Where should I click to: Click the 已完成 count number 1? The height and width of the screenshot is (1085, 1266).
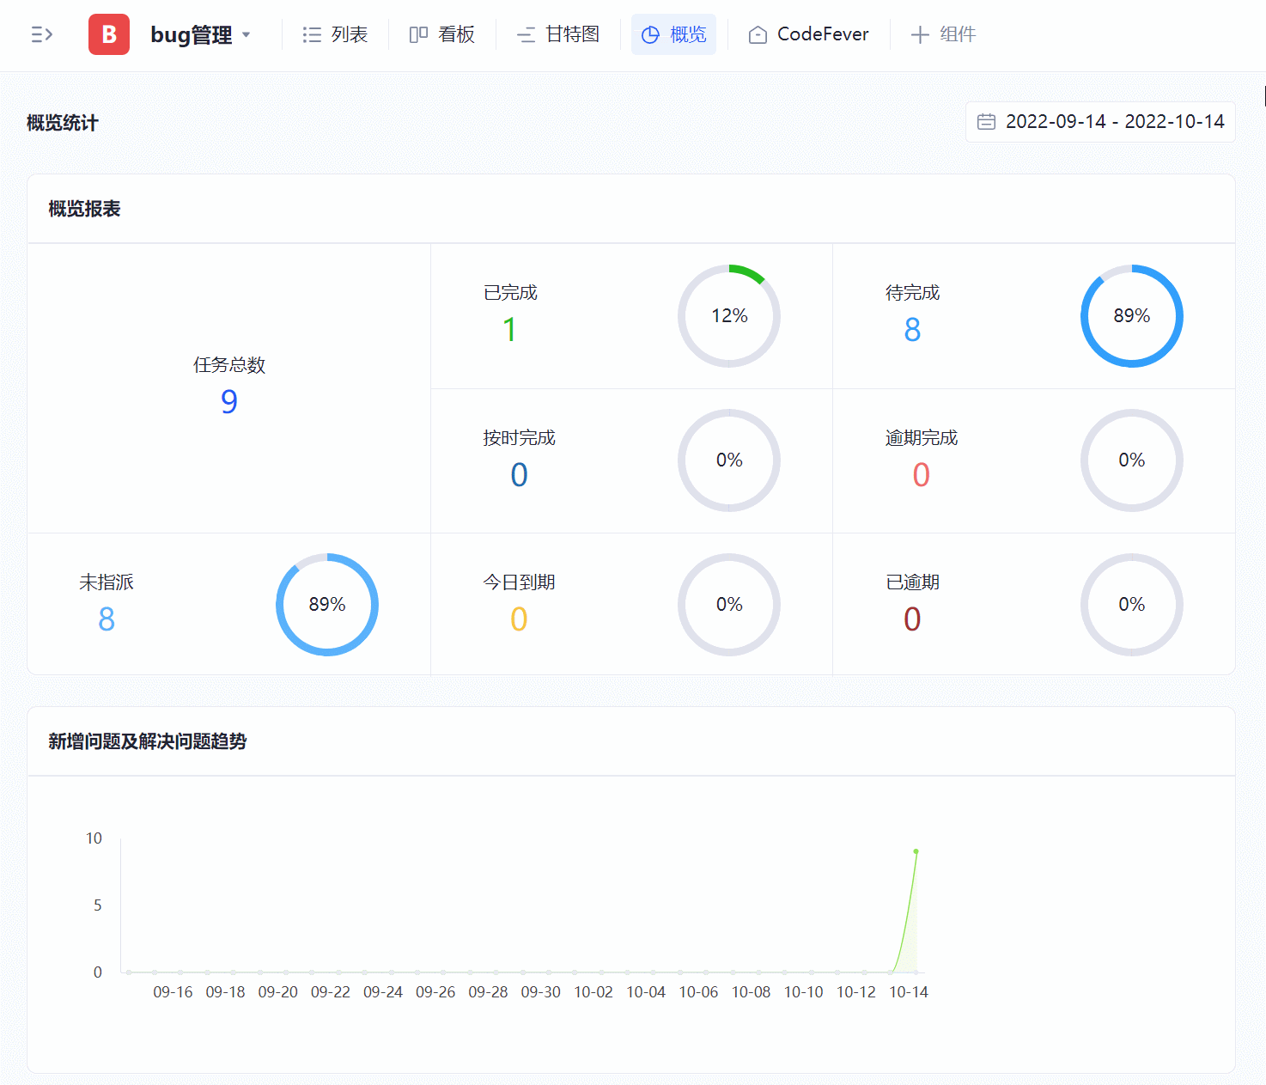click(509, 330)
